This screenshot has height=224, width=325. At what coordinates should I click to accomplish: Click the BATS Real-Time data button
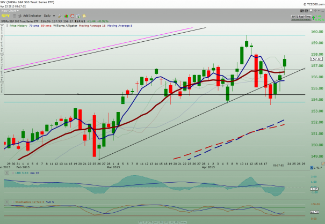pyautogui.click(x=301, y=17)
